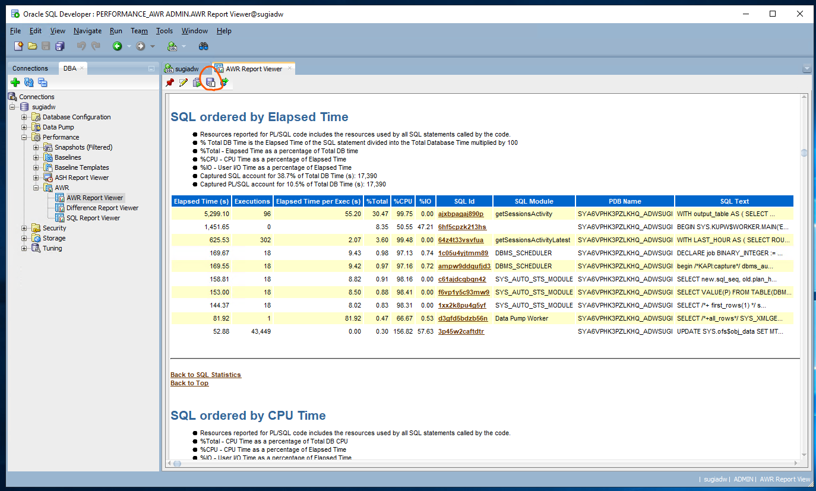Open the Back navigation history dropdown
The width and height of the screenshot is (816, 491).
point(129,46)
